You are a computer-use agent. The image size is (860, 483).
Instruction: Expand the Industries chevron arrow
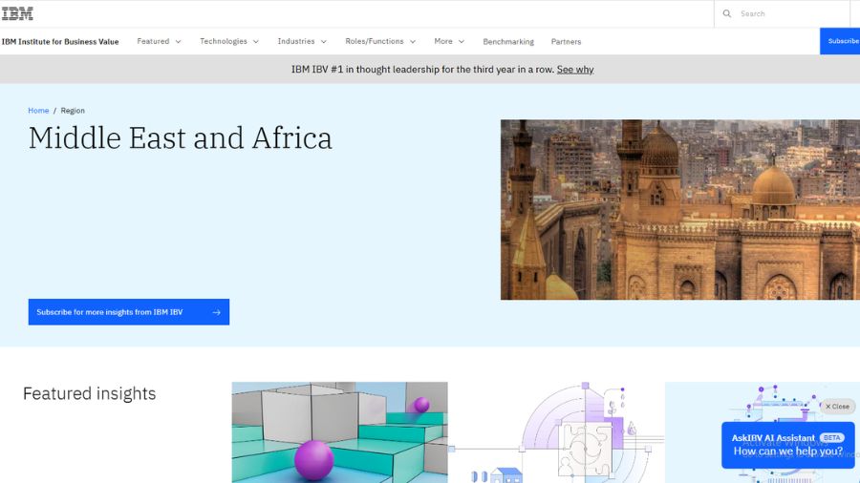click(x=324, y=42)
